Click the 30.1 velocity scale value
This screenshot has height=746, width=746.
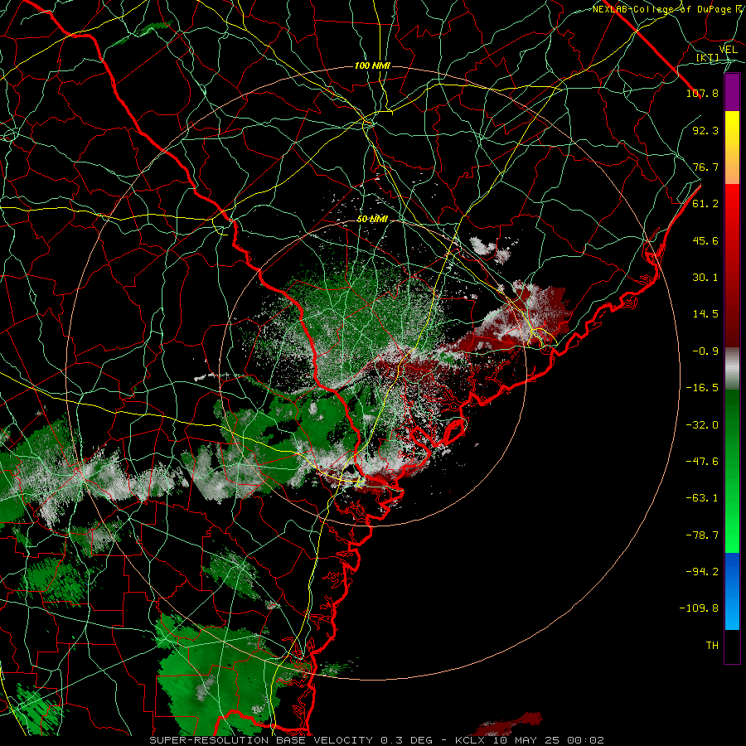pyautogui.click(x=705, y=278)
